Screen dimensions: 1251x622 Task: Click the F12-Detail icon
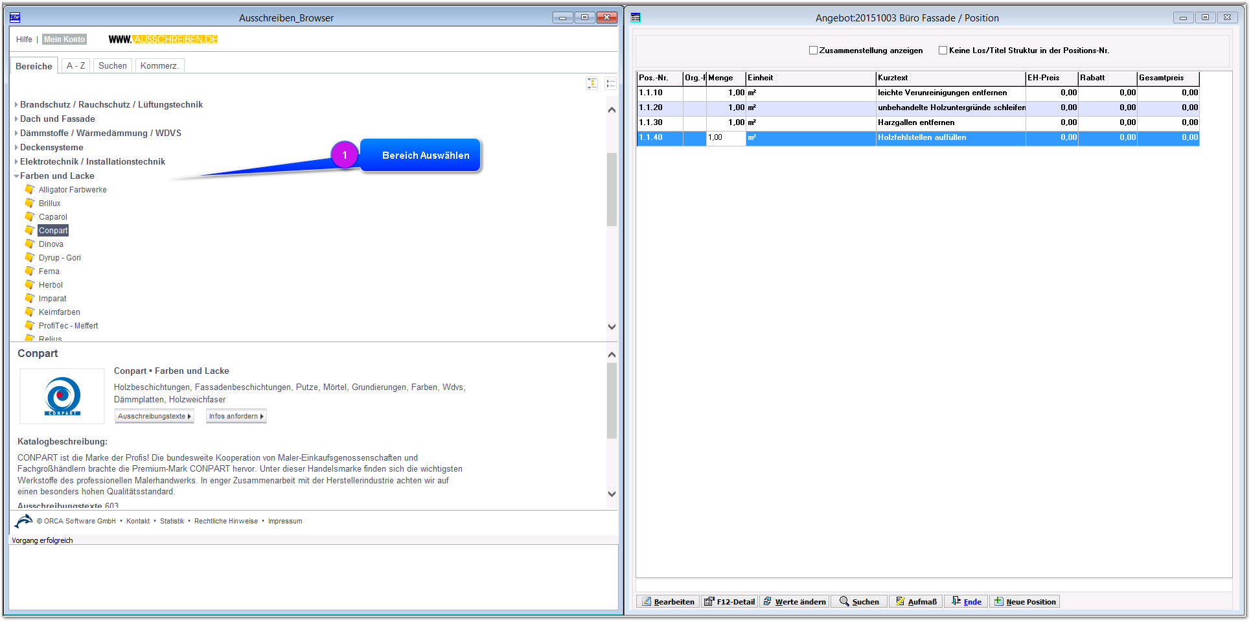click(709, 601)
